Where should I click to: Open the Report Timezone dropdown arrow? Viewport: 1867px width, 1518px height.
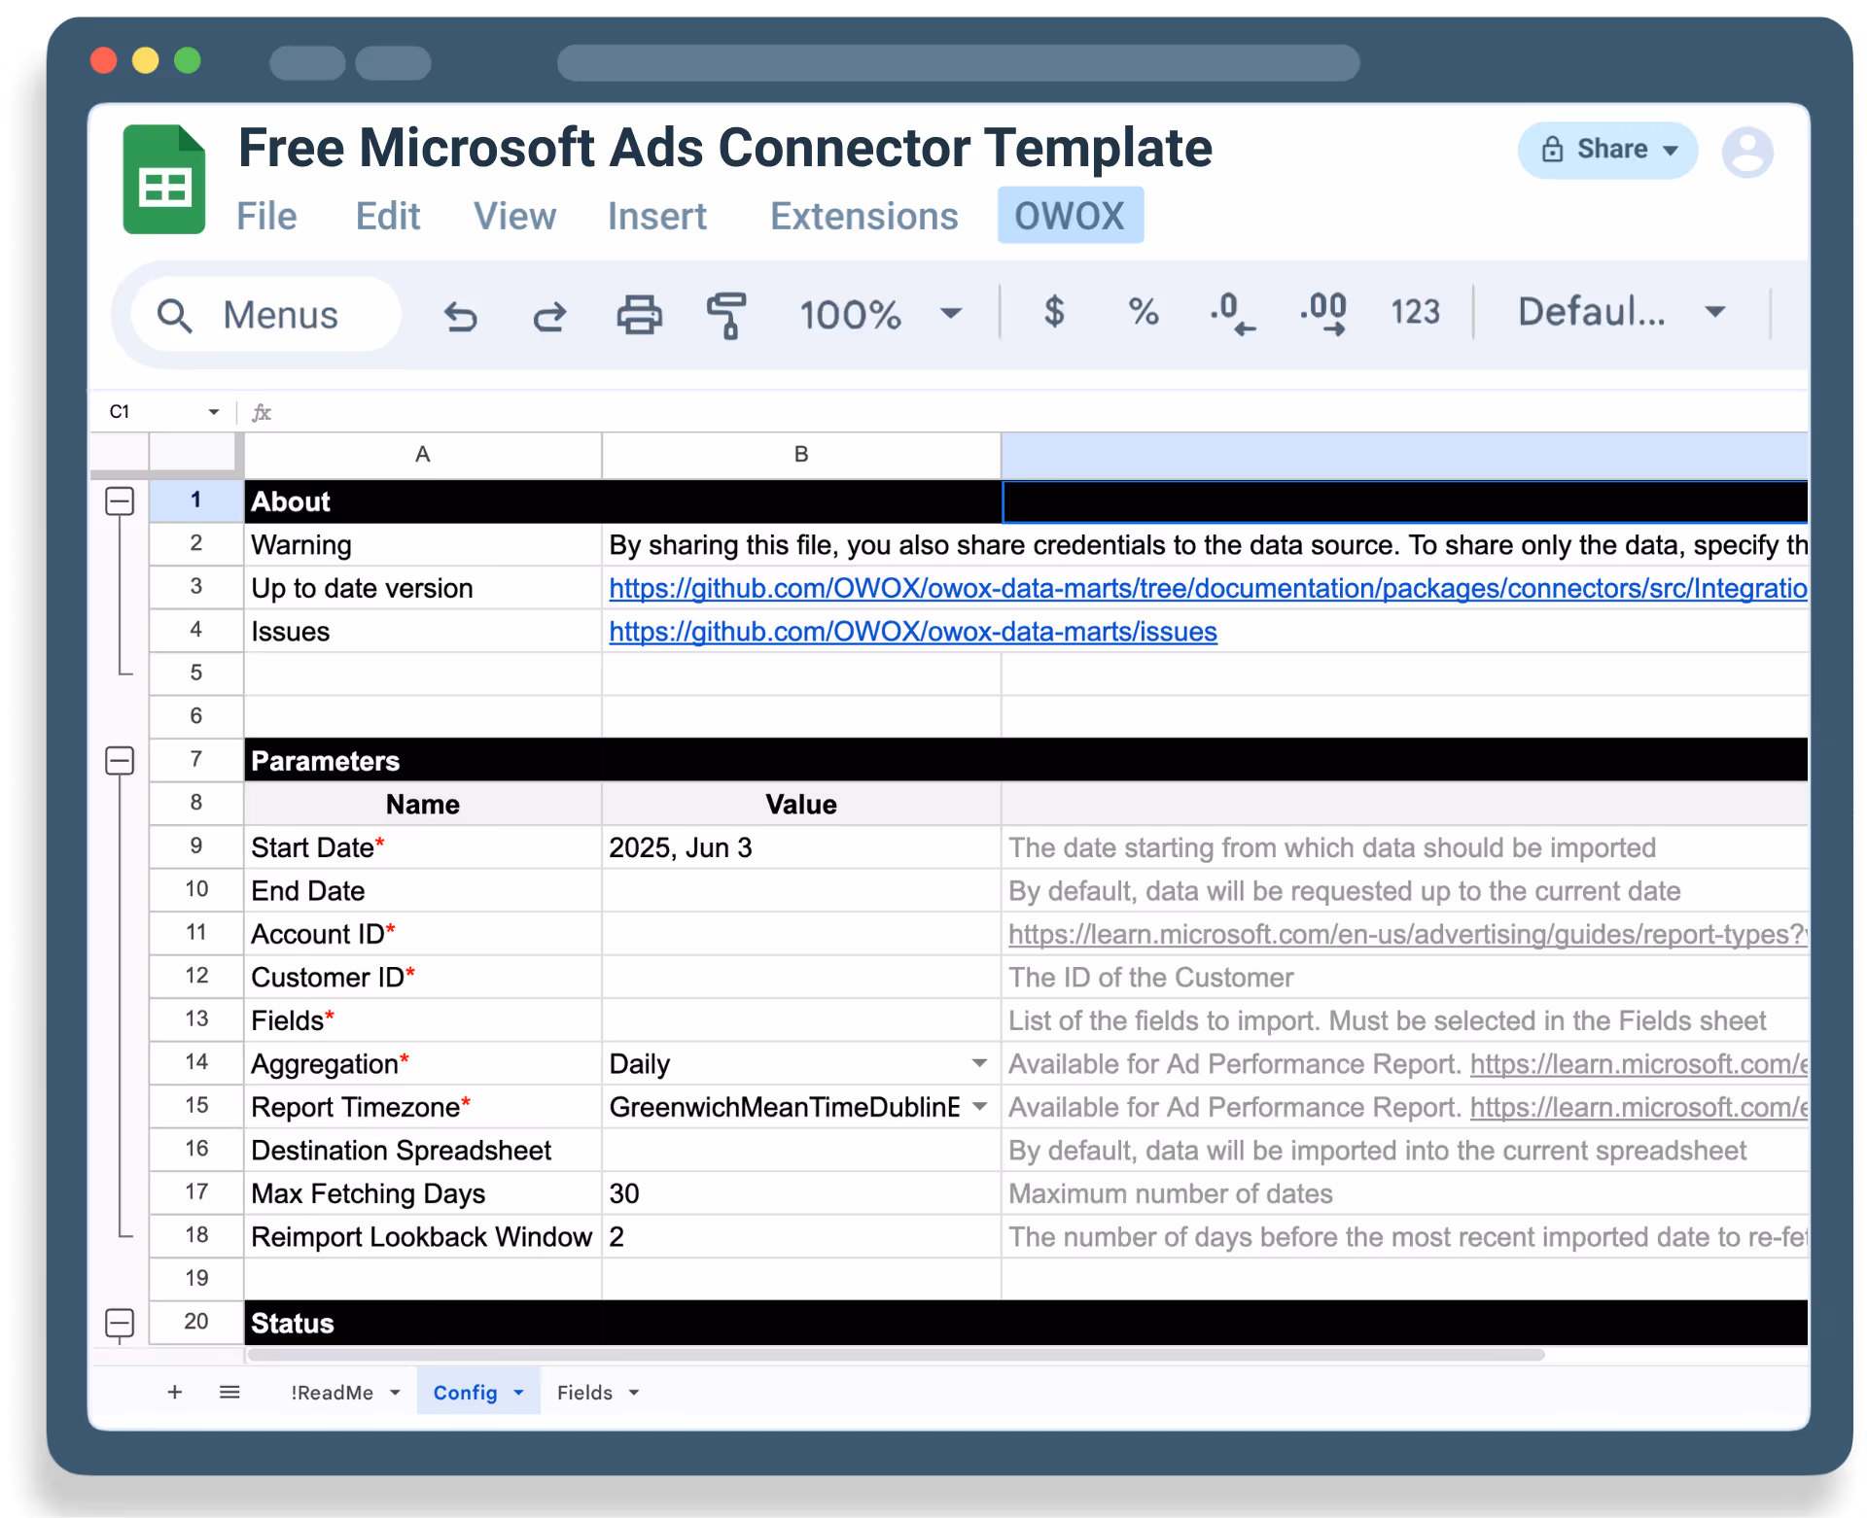click(979, 1106)
